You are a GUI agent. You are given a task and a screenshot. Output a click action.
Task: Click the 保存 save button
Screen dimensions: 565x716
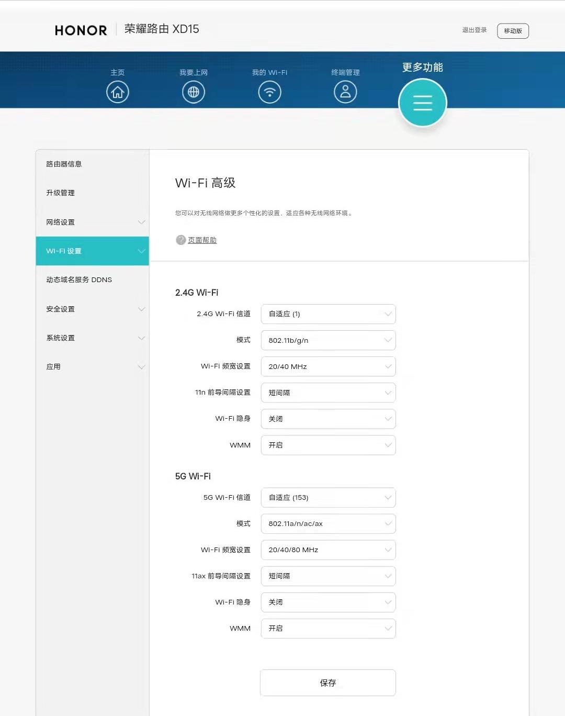(x=328, y=683)
